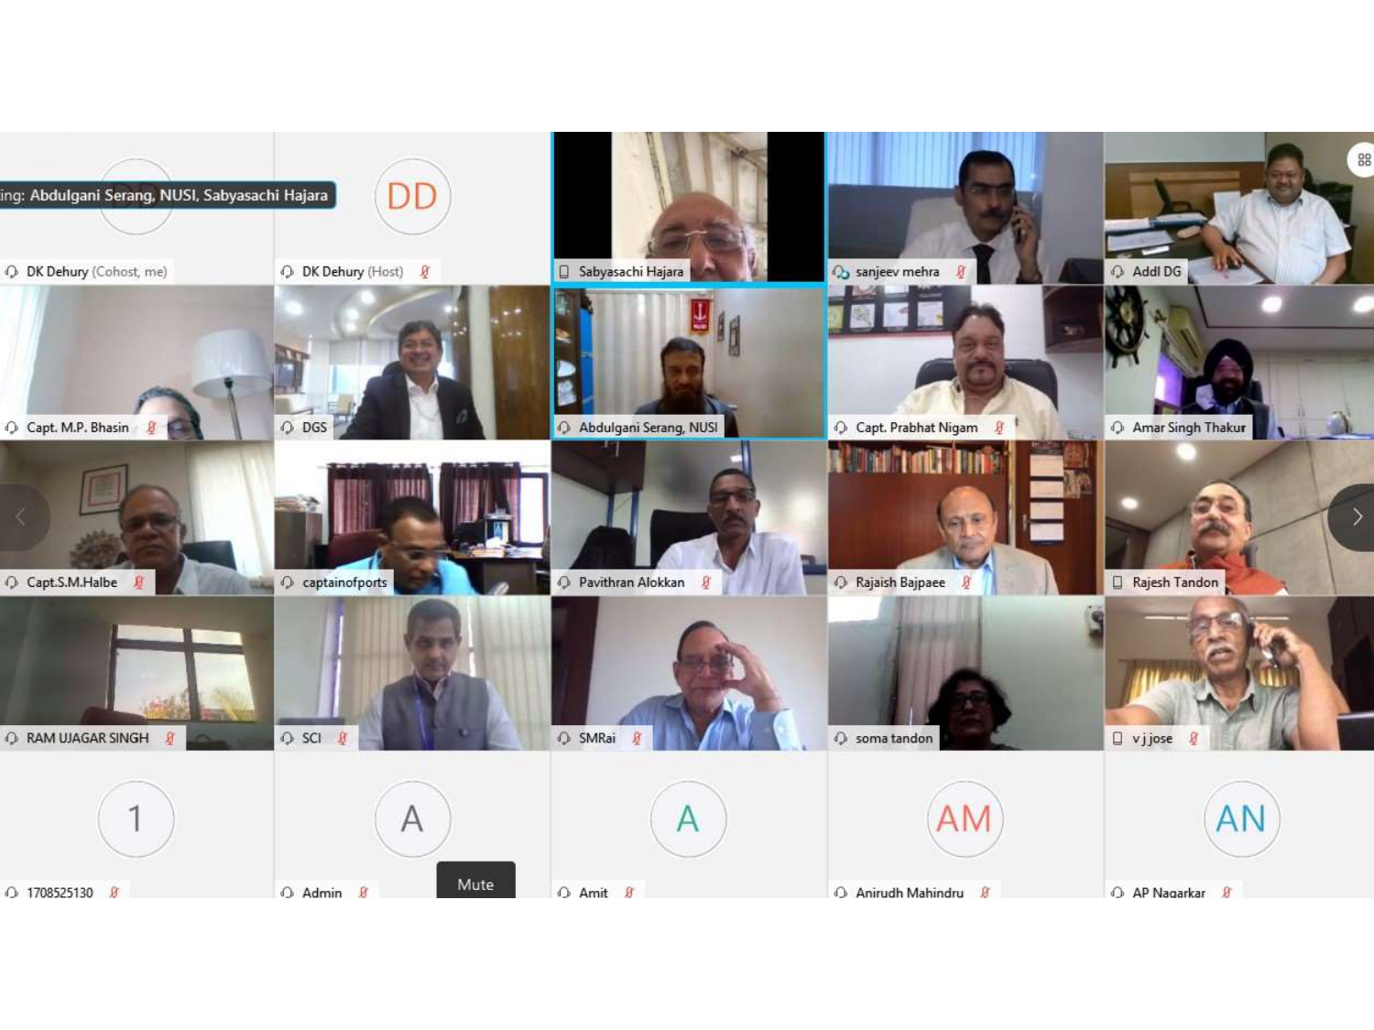This screenshot has height=1030, width=1374.
Task: Click headset icon beside soma tandon
Action: [x=841, y=738]
